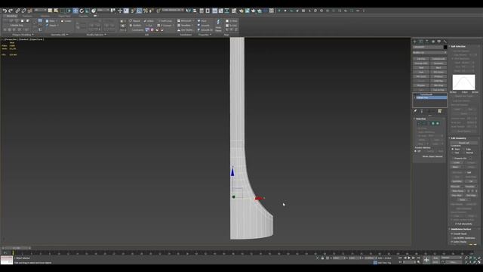Collapse the Soft Selection rollout
Screen dimensions: 483x272
click(x=458, y=46)
